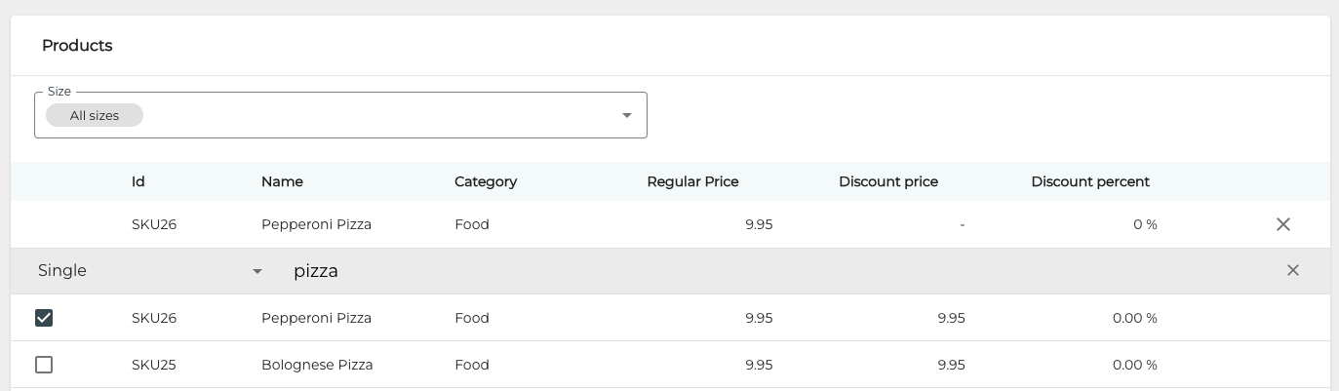This screenshot has height=391, width=1339.
Task: Sort by the Category column header
Action: coord(486,181)
